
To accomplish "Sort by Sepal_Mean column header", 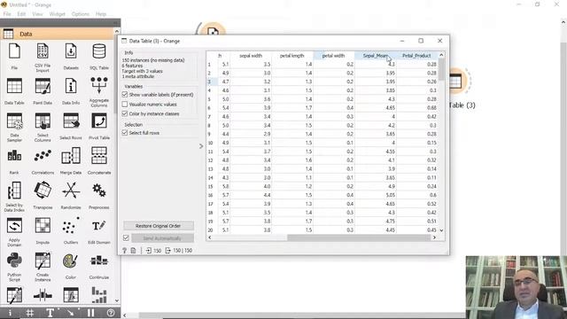I will click(376, 56).
